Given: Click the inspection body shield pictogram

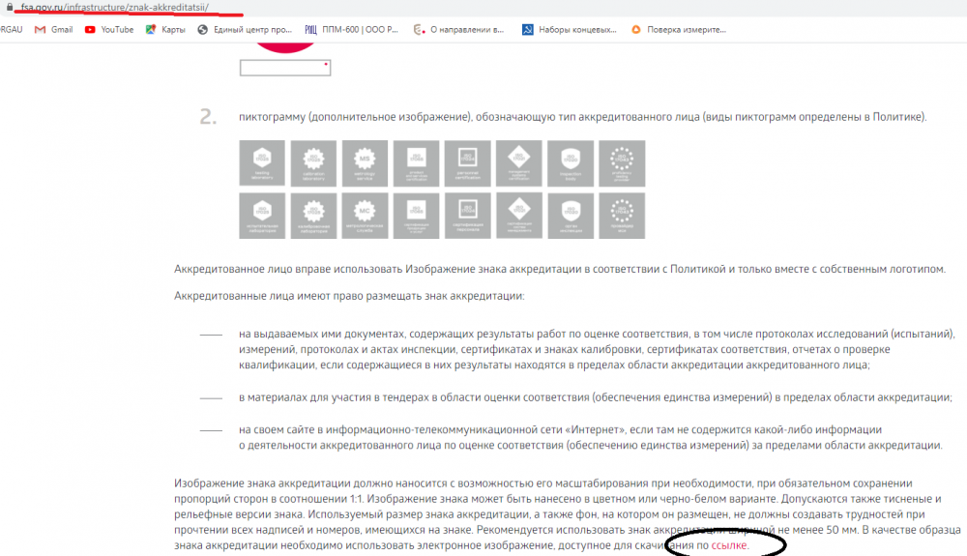Looking at the screenshot, I should point(571,163).
